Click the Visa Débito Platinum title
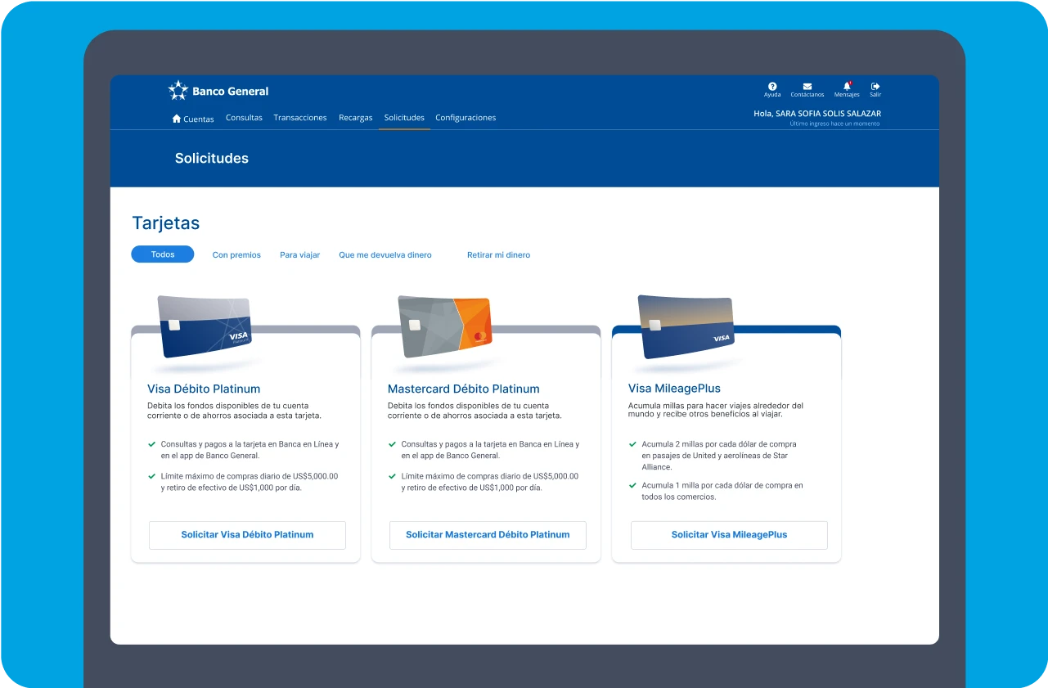1048x688 pixels. click(x=204, y=389)
